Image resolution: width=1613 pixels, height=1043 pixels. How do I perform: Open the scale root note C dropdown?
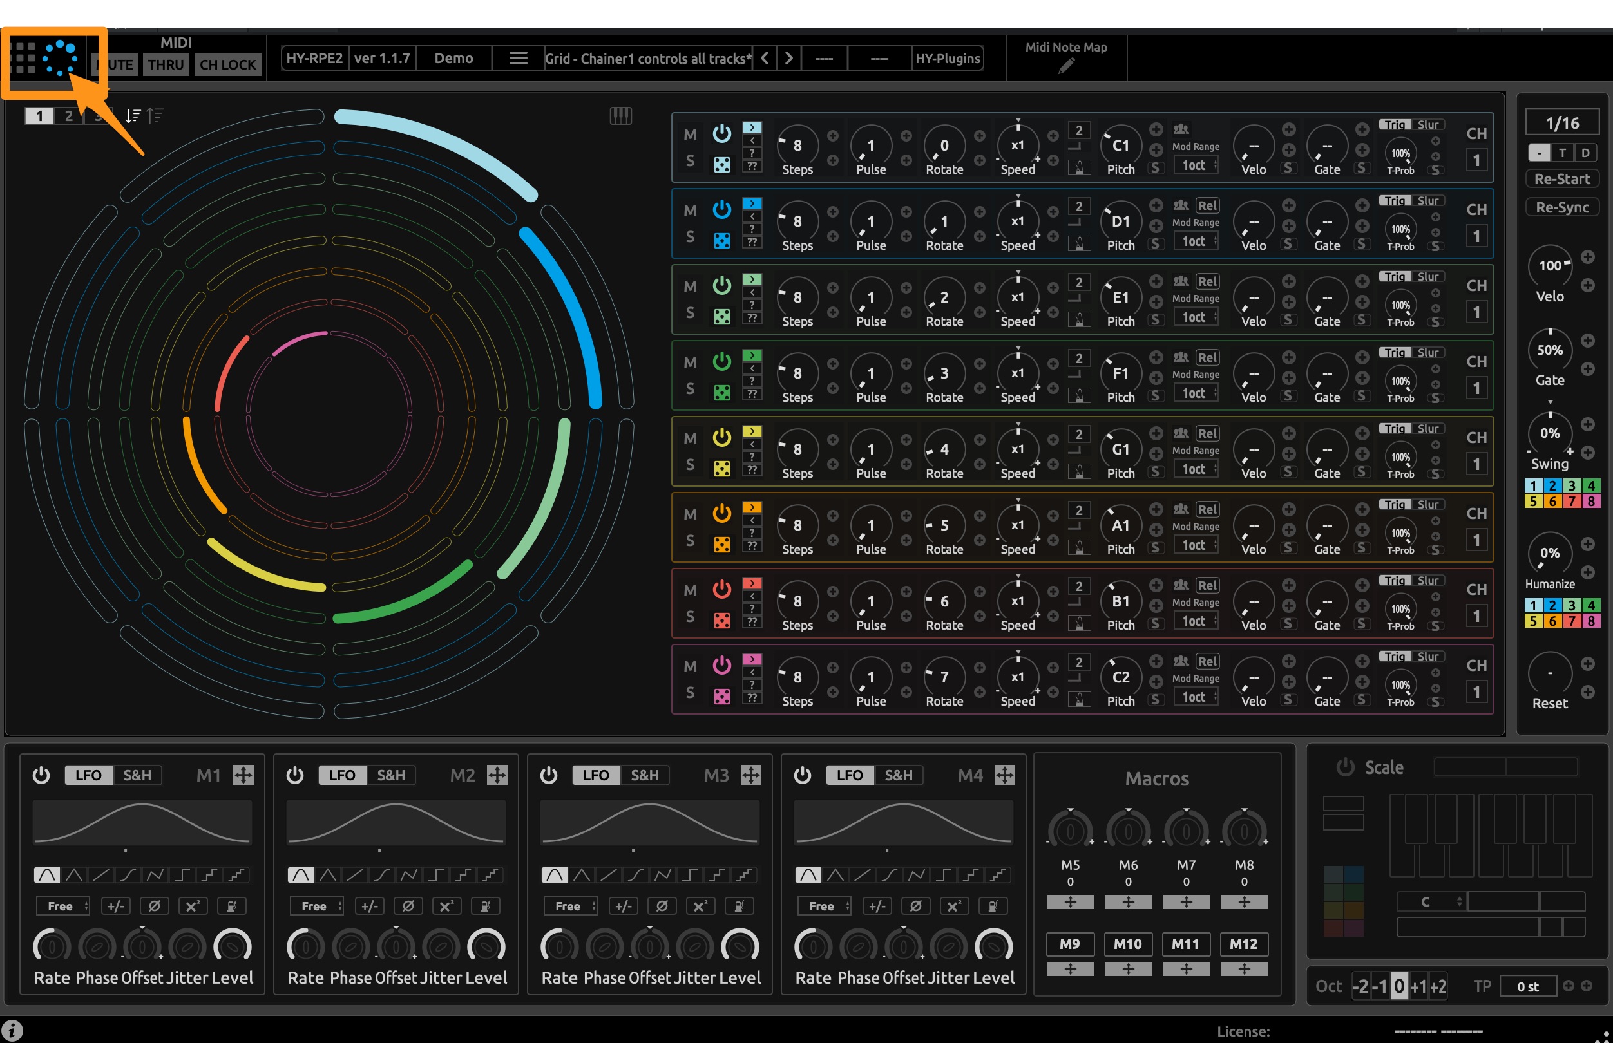[1431, 901]
